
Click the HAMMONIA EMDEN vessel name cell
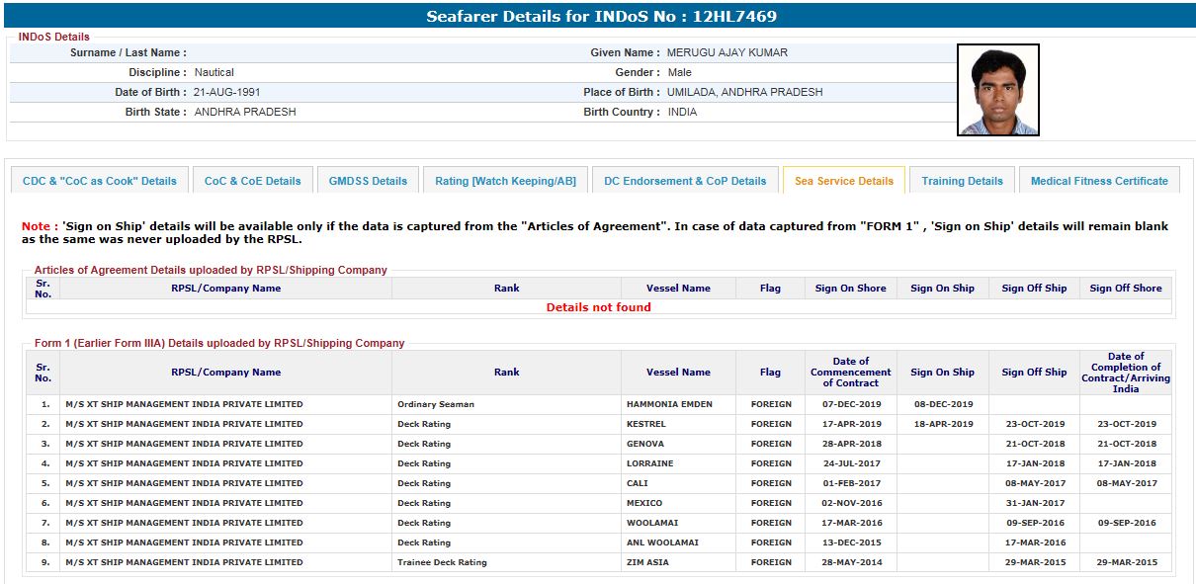click(x=669, y=404)
